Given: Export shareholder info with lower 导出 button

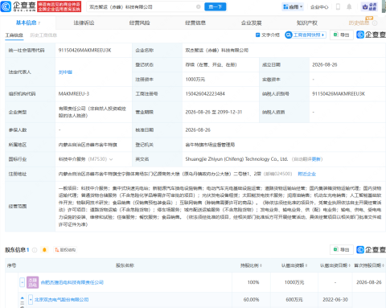Looking at the screenshot, I should (341, 249).
